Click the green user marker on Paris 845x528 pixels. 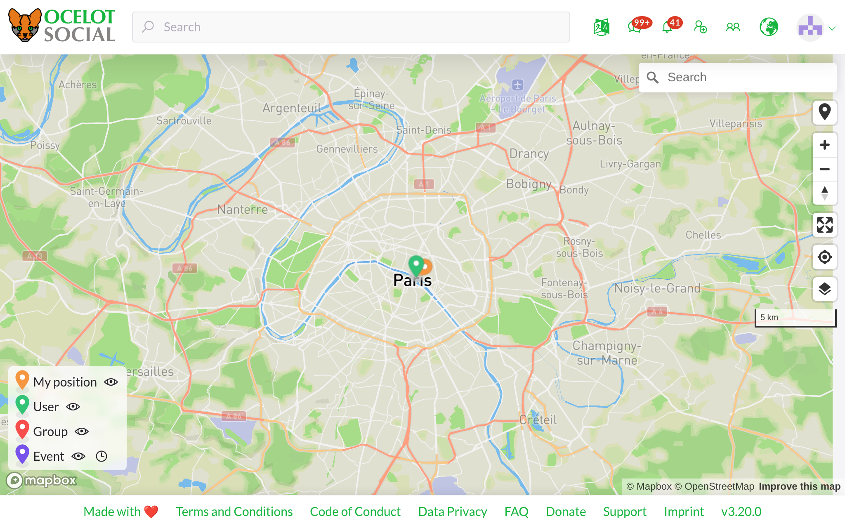click(416, 265)
